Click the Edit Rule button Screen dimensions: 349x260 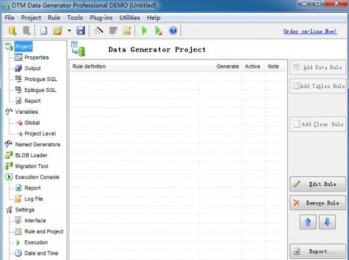318,184
